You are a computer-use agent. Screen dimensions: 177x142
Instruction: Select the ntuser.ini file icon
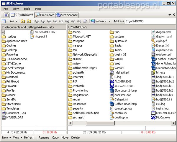tap(32, 37)
